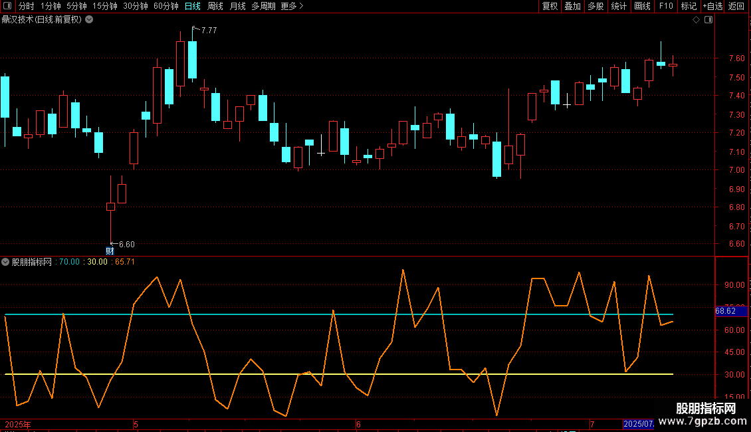Image resolution: width=751 pixels, height=432 pixels.
Task: Click the indicator value 65.71
Action: (125, 262)
